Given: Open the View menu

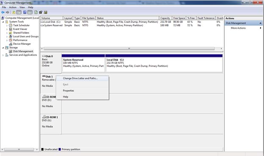Looking at the screenshot, I should [x=22, y=7].
